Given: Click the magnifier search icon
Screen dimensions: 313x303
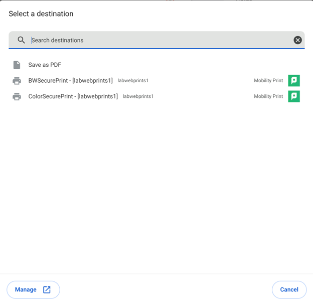Looking at the screenshot, I should 21,40.
